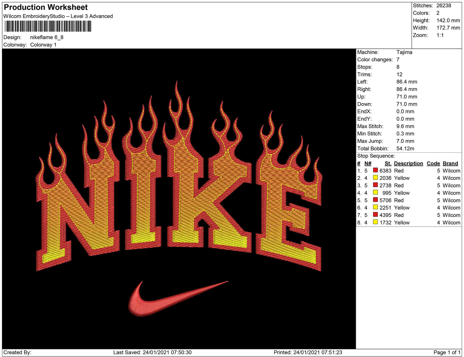Pick the red swatch beside 5706 stitches
464x357 pixels.
click(375, 200)
